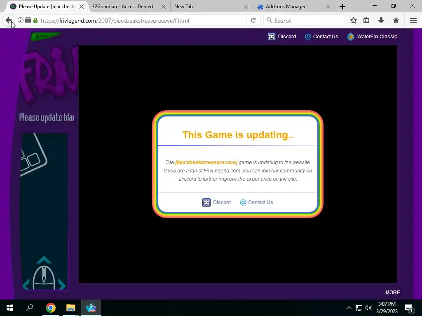
Task: Open a new tab with plus button
Action: pos(342,7)
